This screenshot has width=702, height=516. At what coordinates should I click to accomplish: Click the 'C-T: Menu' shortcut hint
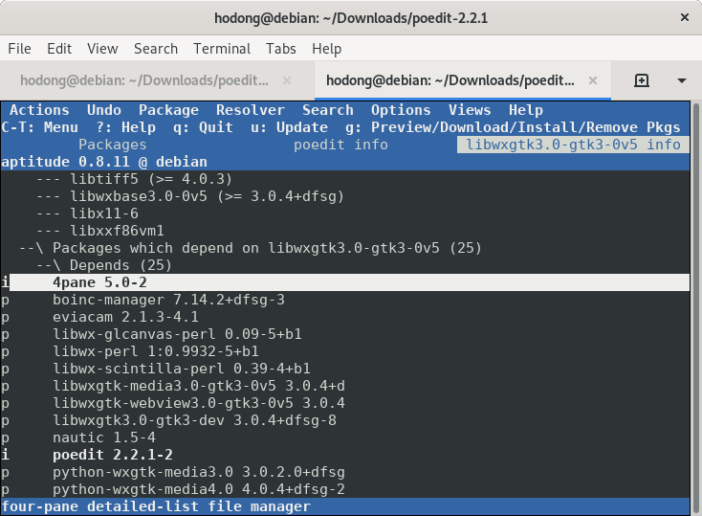[39, 127]
